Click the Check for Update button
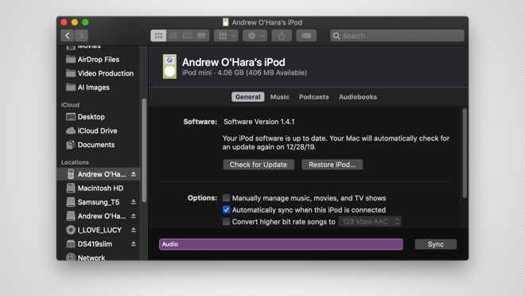525x296 pixels. tap(259, 165)
